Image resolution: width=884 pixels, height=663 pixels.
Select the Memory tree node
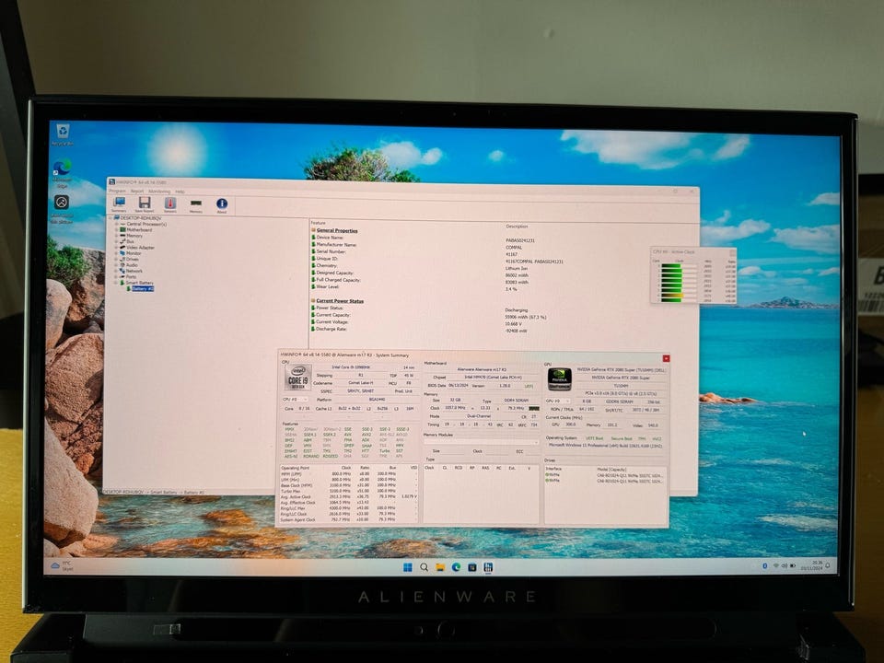(131, 236)
